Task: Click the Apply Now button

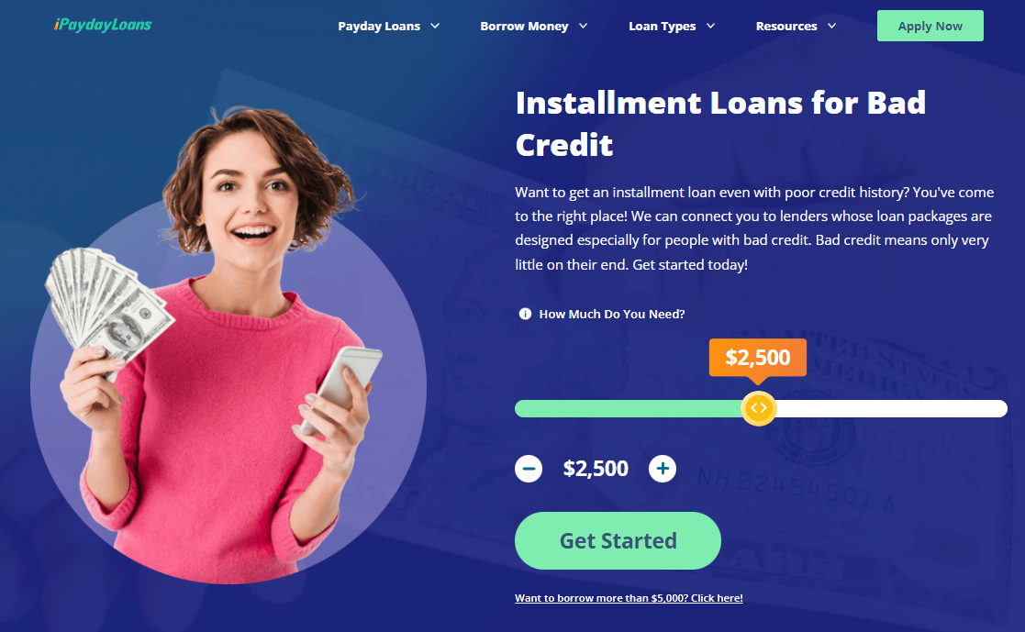Action: tap(930, 27)
